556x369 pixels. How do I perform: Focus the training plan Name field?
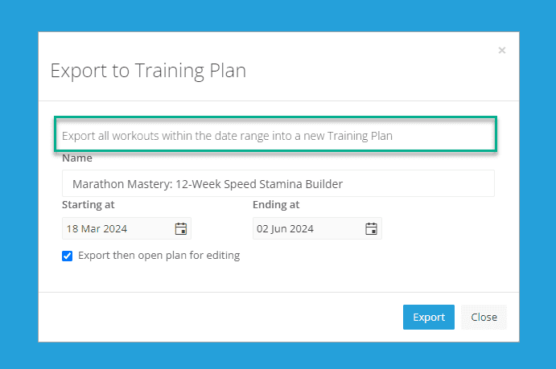[278, 184]
